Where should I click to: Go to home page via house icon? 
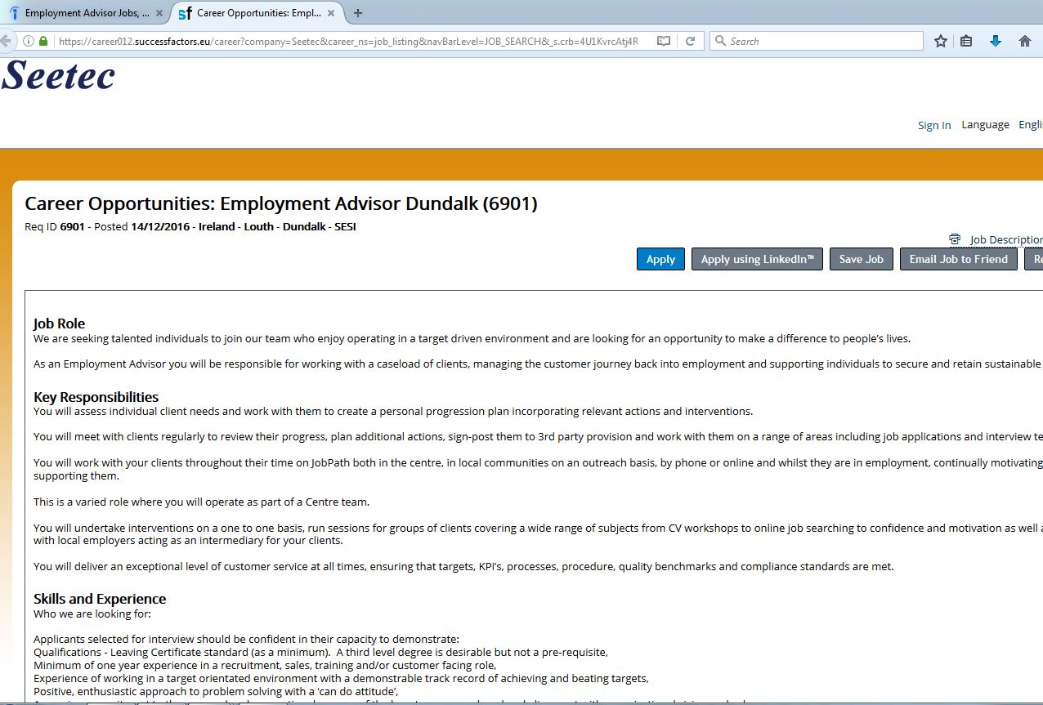(x=1024, y=41)
